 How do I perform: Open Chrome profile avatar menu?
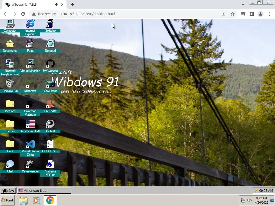tap(260, 14)
